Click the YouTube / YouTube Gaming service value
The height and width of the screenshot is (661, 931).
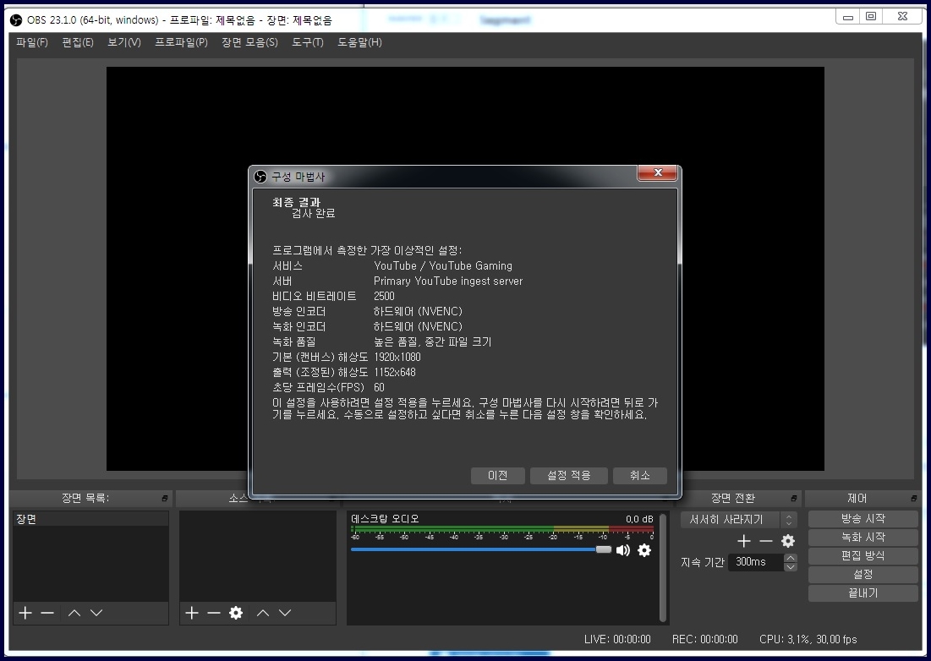pyautogui.click(x=443, y=265)
